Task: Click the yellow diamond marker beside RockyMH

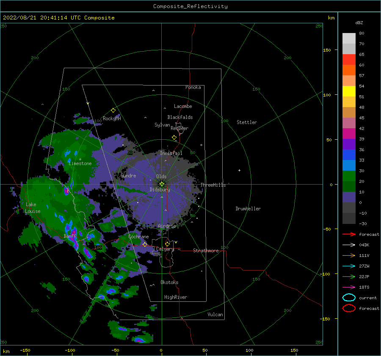Action: click(x=113, y=110)
